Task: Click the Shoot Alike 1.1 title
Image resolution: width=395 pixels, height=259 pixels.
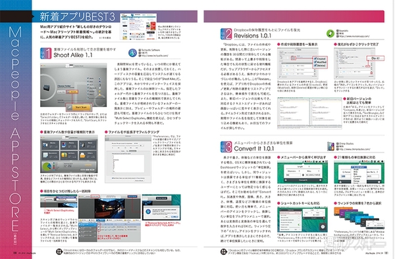Action: pos(73,55)
